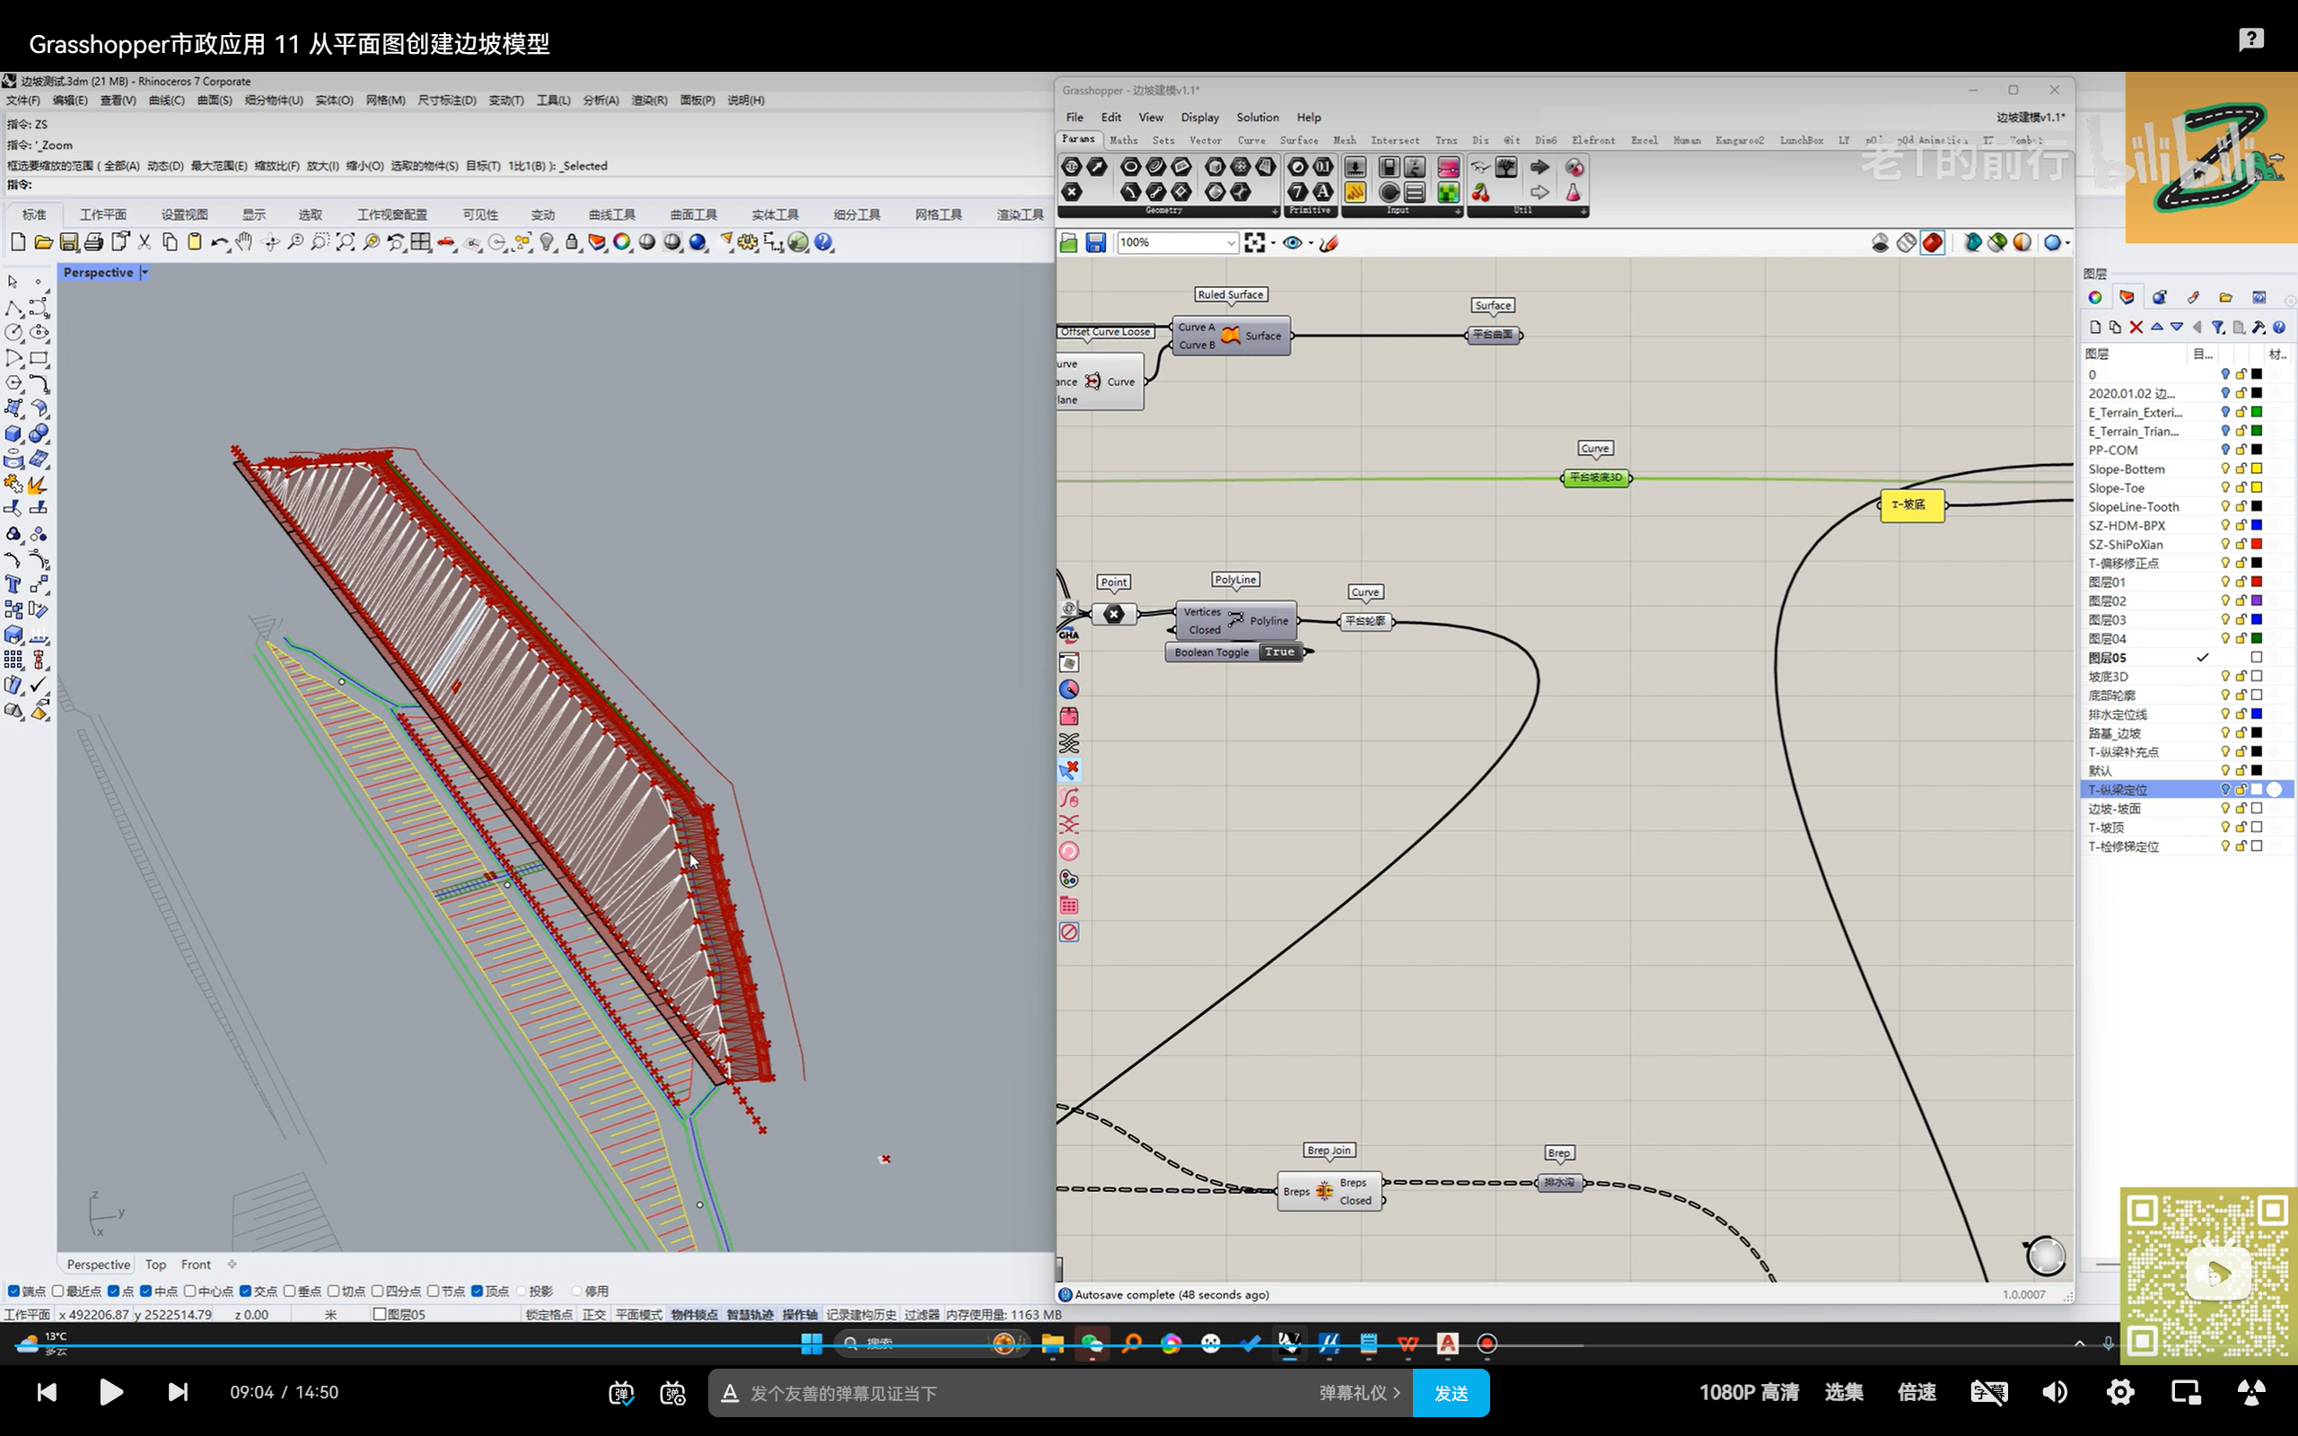
Task: Enable shaded preview mode red icon
Action: [x=1932, y=243]
